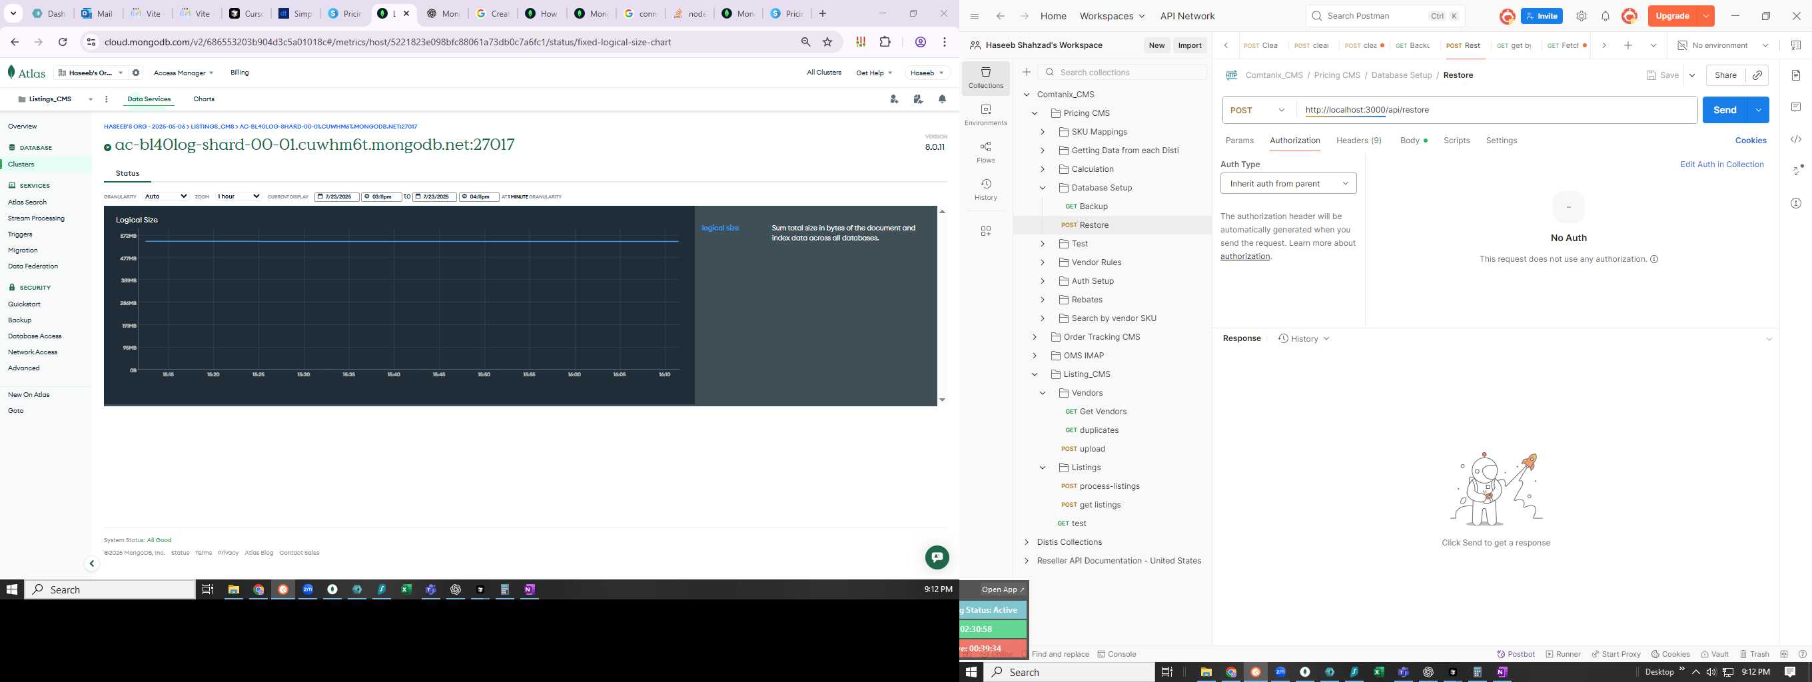Open Auth Type Inherit auth from parent dropdown
1812x682 pixels.
pos(1288,184)
